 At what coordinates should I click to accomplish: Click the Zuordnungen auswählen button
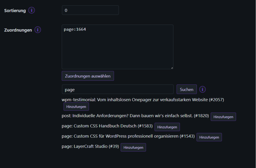pyautogui.click(x=88, y=76)
